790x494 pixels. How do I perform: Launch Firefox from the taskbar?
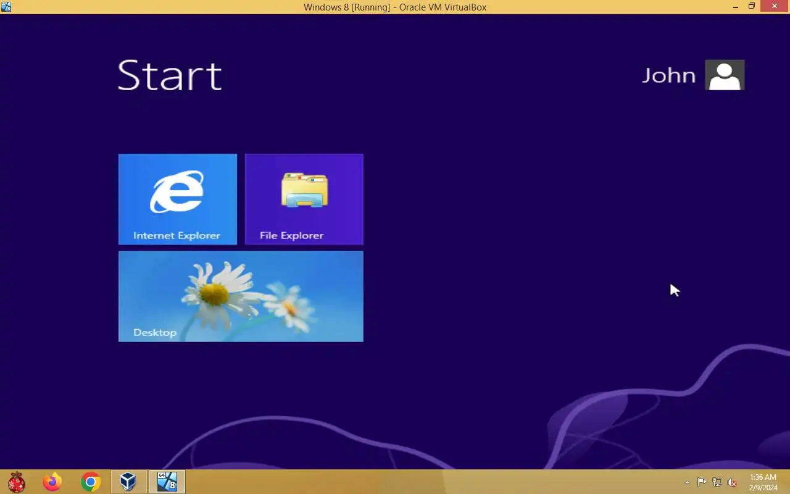(x=52, y=482)
